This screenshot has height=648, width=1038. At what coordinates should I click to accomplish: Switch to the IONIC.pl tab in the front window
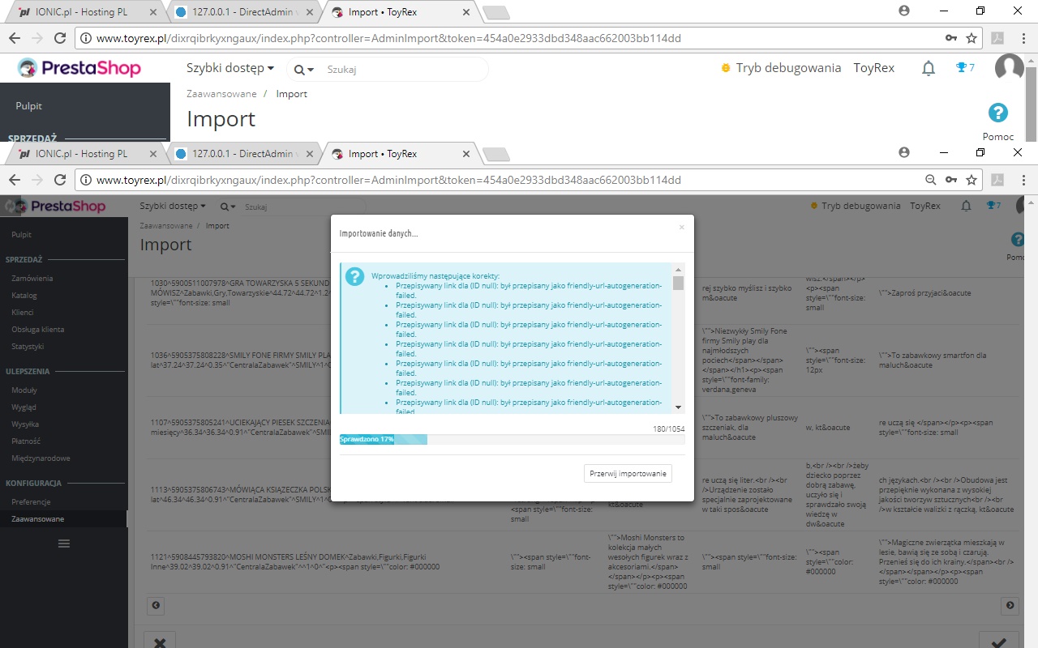[x=85, y=154]
